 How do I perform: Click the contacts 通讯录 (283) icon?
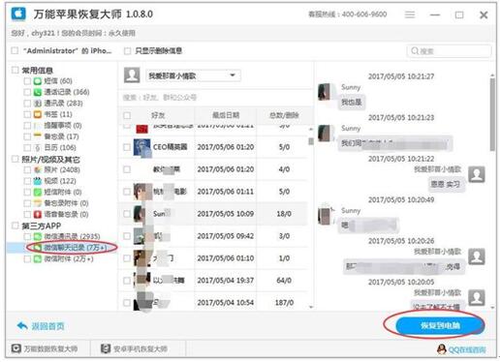tap(38, 104)
